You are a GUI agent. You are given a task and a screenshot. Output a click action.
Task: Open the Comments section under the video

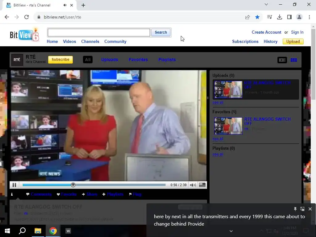point(39,194)
